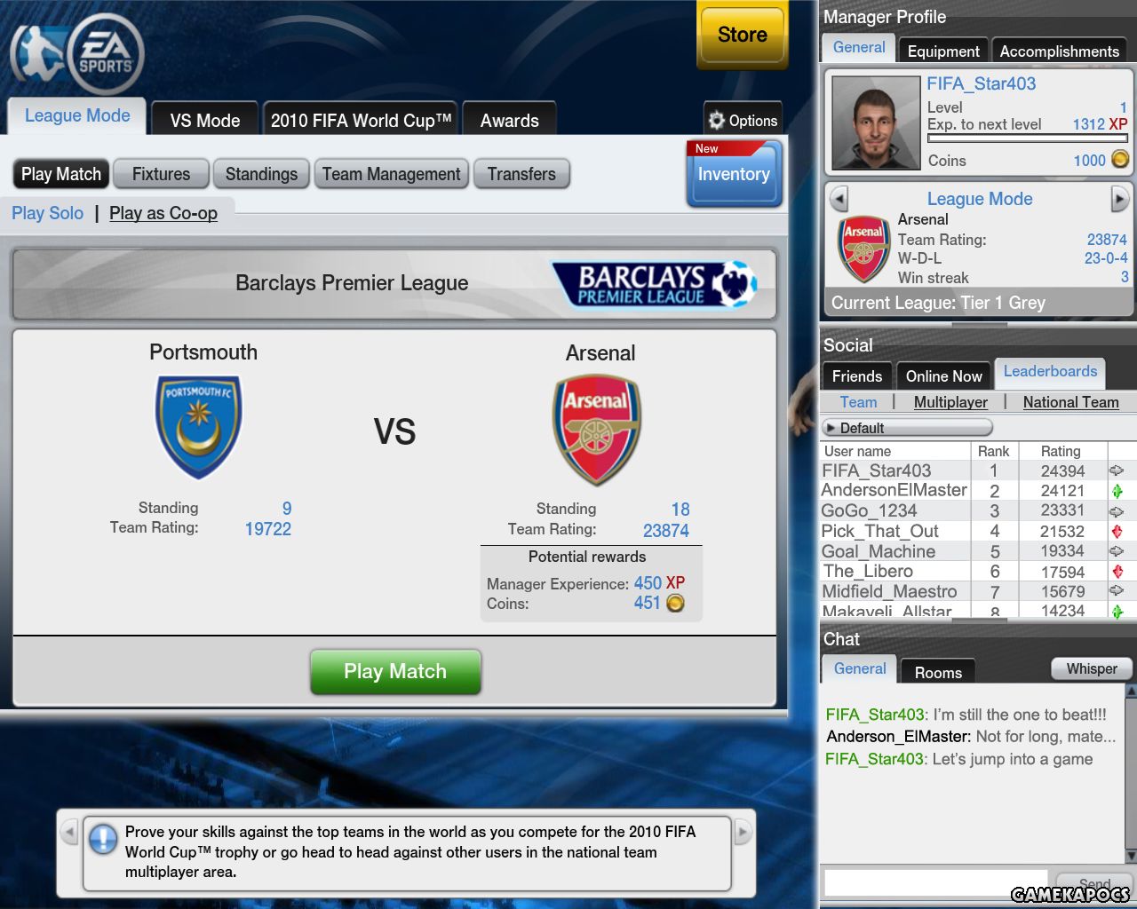The image size is (1137, 909).
Task: Click the coin icon beside 1000 coins
Action: click(1120, 160)
